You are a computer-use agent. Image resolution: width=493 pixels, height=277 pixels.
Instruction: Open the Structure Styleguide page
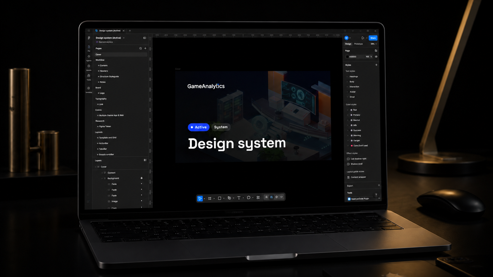[109, 77]
